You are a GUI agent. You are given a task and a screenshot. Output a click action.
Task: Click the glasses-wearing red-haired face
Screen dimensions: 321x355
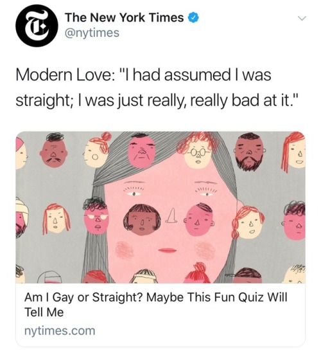pyautogui.click(x=198, y=151)
